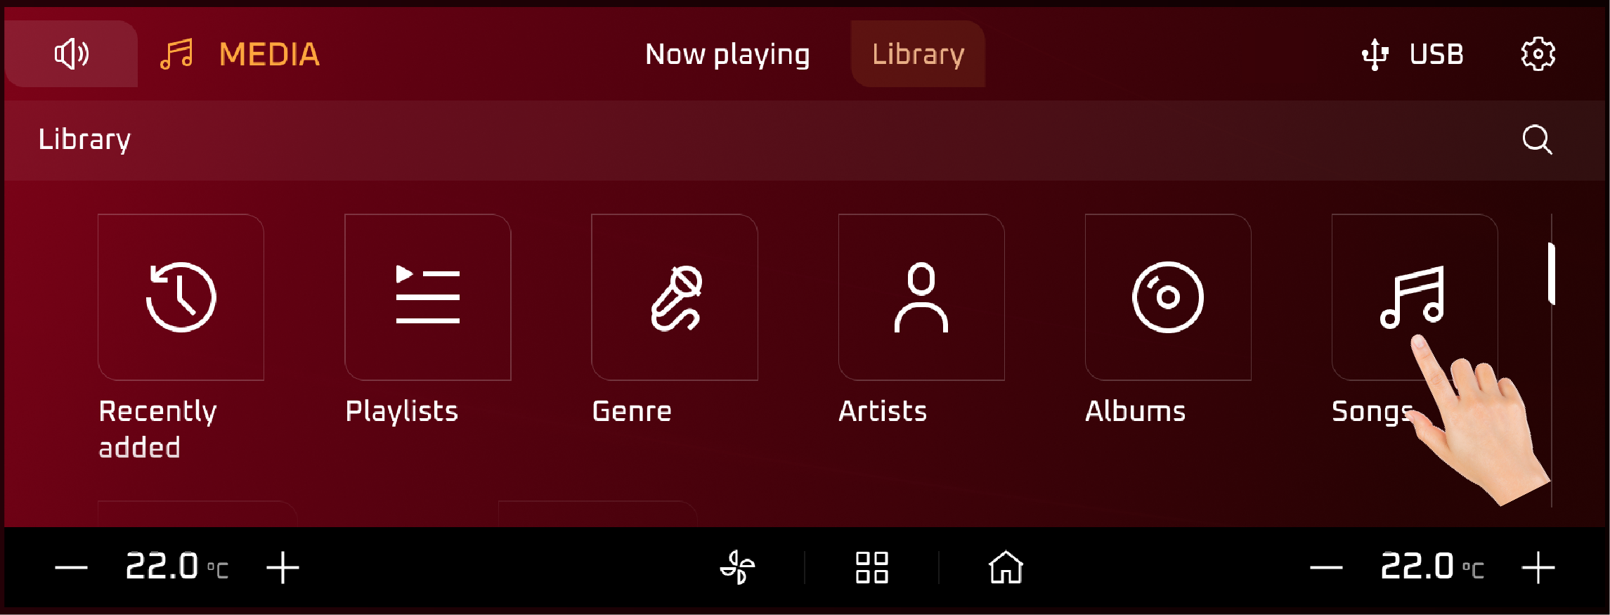Select the Songs music note tile
1610x615 pixels.
tap(1415, 297)
